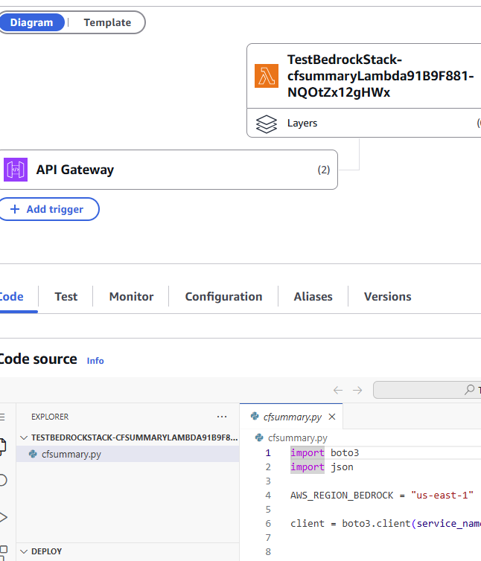This screenshot has width=481, height=561.
Task: Open the Run and Debug activity icon
Action: (3, 517)
